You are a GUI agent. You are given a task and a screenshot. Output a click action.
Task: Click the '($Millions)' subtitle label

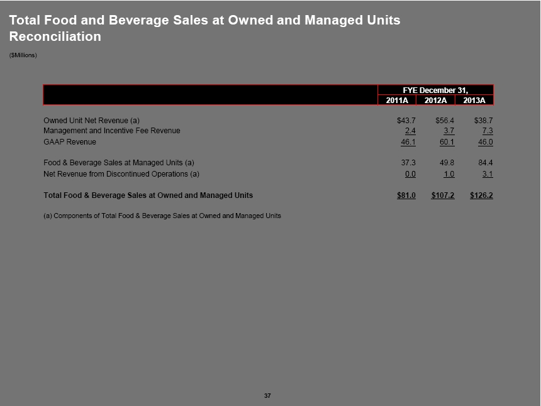[23, 55]
